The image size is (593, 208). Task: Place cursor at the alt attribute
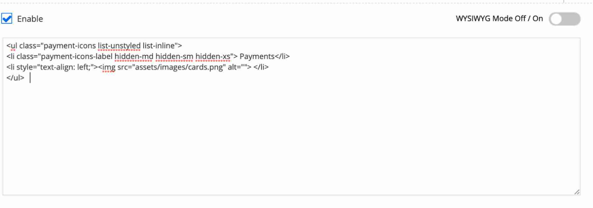233,67
